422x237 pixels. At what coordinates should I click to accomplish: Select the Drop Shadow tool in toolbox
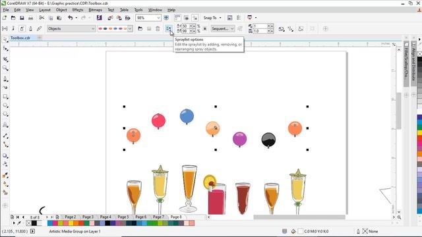tap(5, 155)
